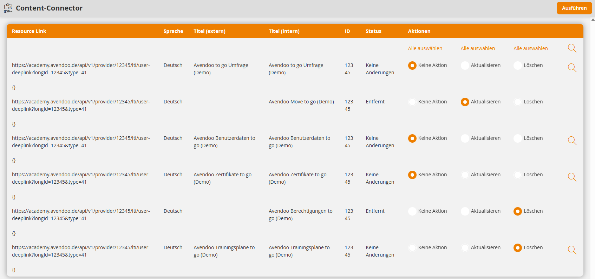Select Löschen for Avendoo Move to go
595x279 pixels.
click(x=517, y=102)
